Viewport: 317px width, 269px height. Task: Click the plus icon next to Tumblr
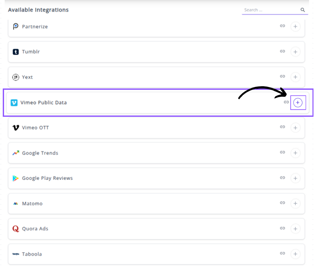click(x=295, y=52)
